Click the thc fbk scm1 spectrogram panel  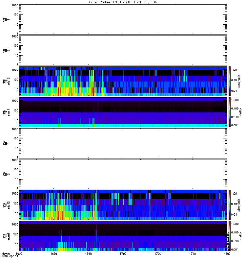123,236
